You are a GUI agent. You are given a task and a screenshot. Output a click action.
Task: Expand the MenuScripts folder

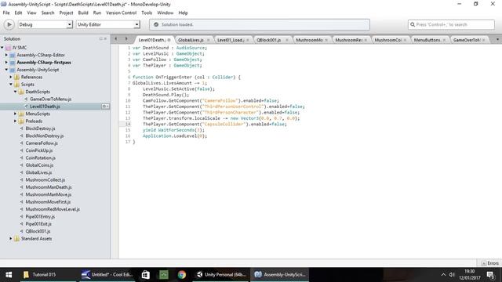click(15, 114)
